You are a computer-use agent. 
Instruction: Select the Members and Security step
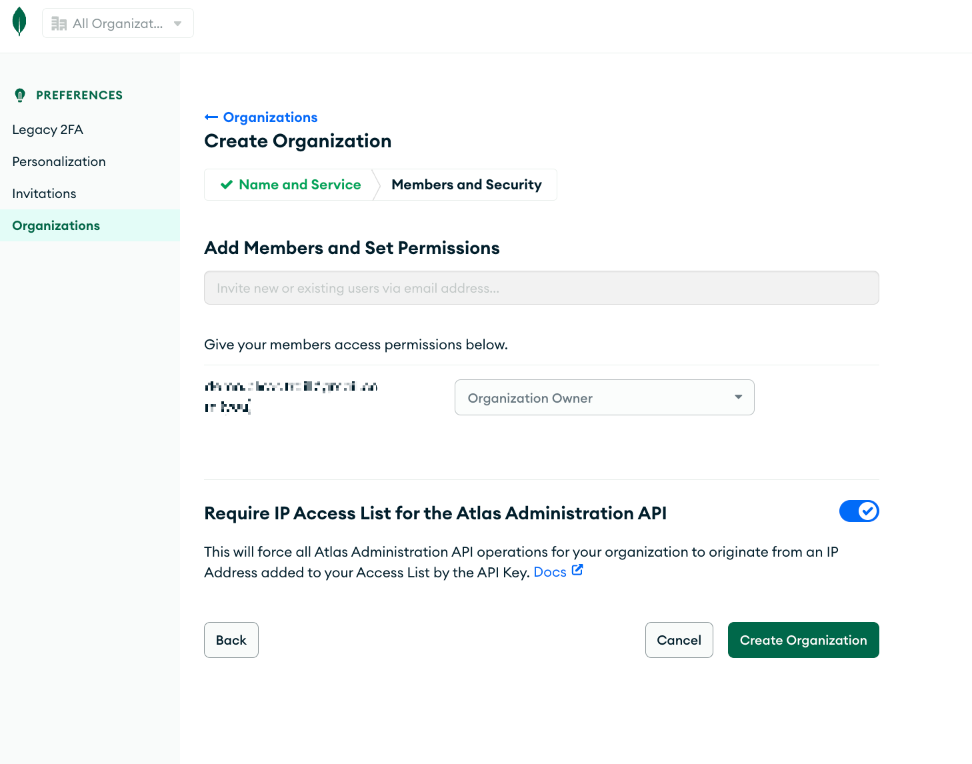(467, 185)
